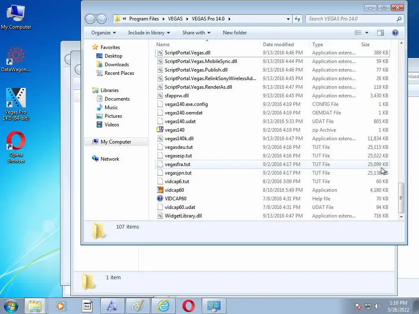Launch Internet Explorer from taskbar
Screen dimensions: 419x314
pyautogui.click(x=163, y=306)
